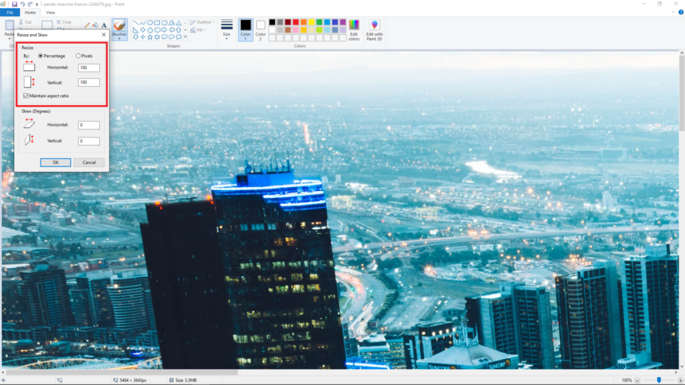Select the Pixels radio button
The height and width of the screenshot is (385, 685).
coord(78,56)
